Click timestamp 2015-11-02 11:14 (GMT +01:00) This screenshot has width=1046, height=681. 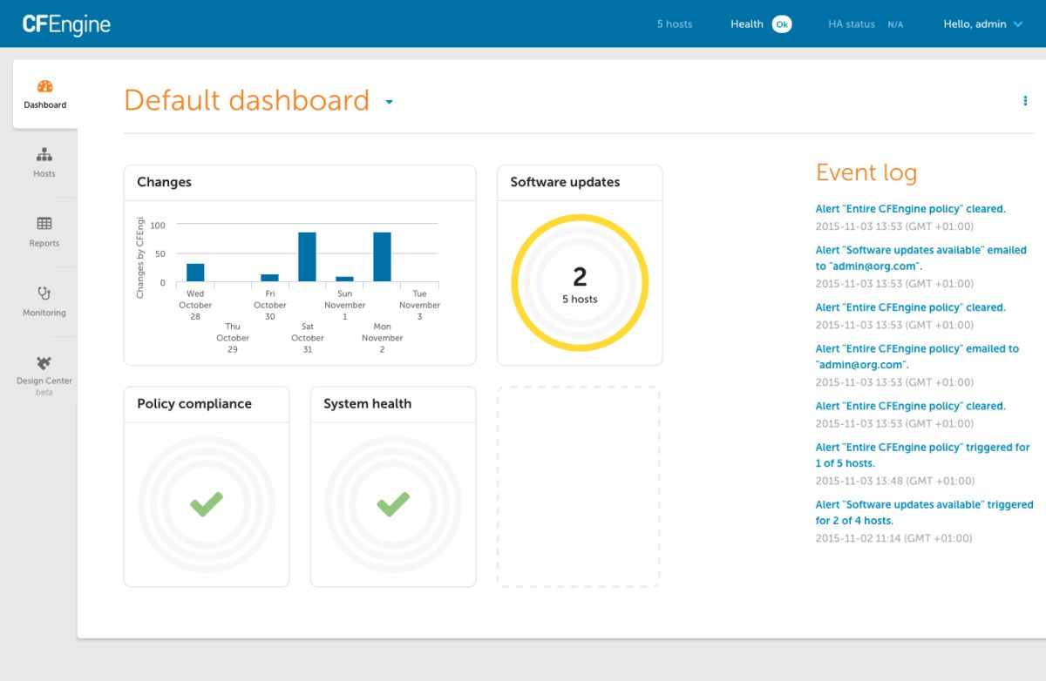click(893, 538)
